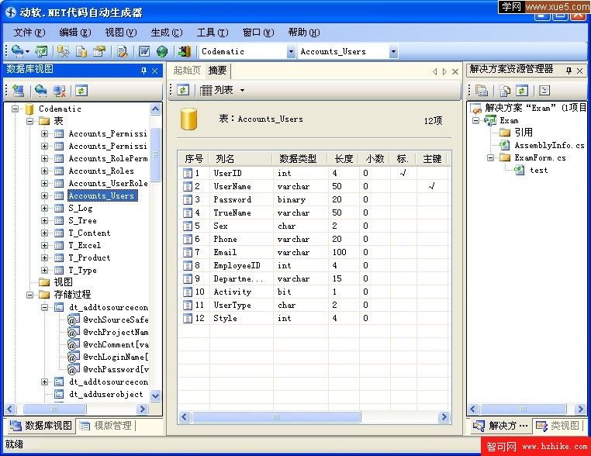The height and width of the screenshot is (456, 591).
Task: Click the add server icon in database view
Action: [x=18, y=91]
